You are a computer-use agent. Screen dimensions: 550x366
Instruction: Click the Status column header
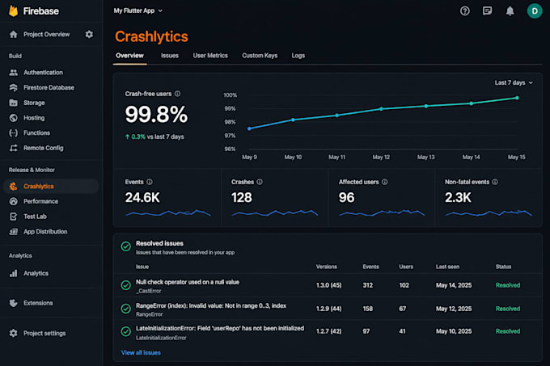(503, 267)
